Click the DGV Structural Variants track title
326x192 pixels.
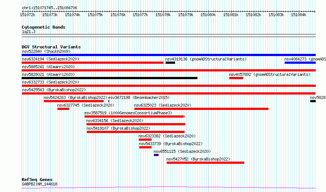(x=51, y=47)
